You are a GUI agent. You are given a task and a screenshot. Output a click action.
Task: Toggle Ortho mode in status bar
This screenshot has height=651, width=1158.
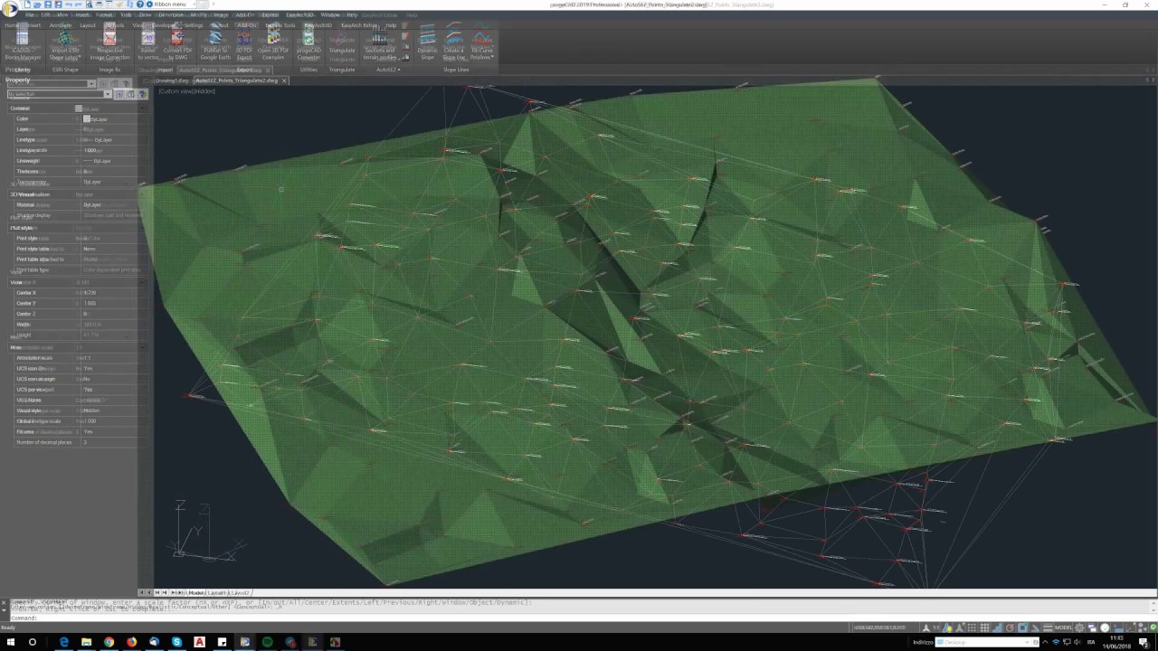point(996,627)
